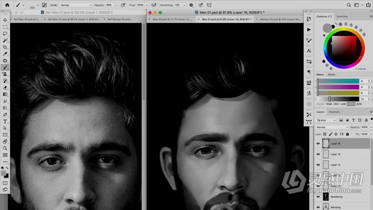Hide the Rendering layer eye icon
The width and height of the screenshot is (373, 210).
coord(318,197)
